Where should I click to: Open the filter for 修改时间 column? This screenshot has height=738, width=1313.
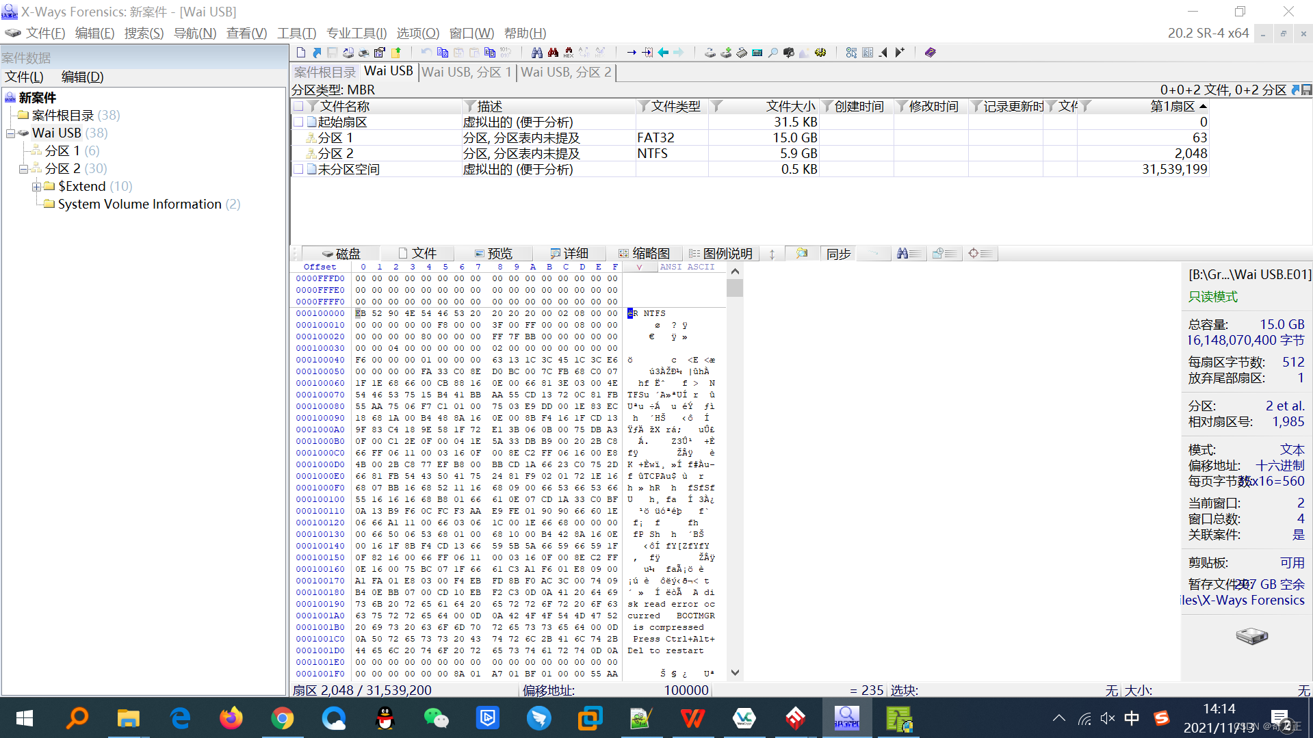tap(902, 106)
